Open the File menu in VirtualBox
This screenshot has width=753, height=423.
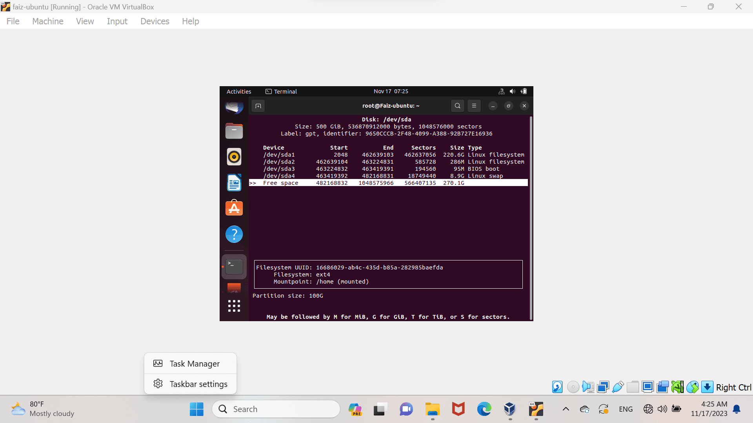tap(13, 21)
